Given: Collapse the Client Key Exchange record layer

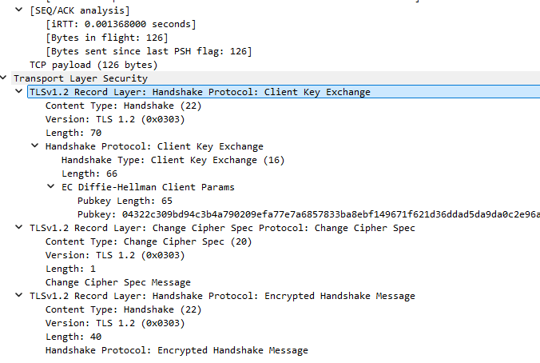Looking at the screenshot, I should tap(18, 92).
